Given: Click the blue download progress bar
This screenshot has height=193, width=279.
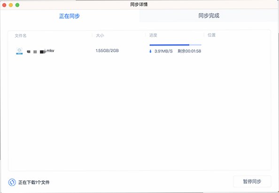Looking at the screenshot, I should click(x=176, y=45).
